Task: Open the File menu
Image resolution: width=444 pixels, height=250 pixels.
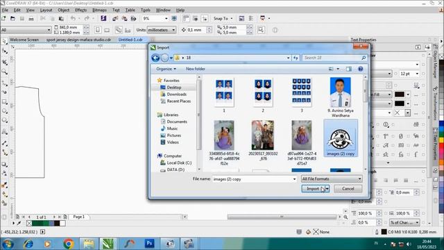Action: pos(5,10)
